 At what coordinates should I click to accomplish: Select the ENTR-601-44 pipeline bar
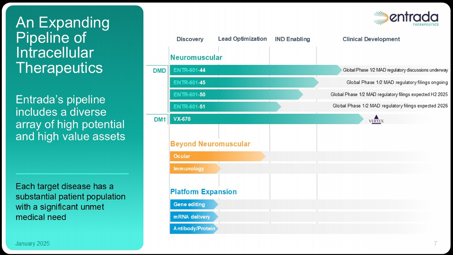coord(255,70)
